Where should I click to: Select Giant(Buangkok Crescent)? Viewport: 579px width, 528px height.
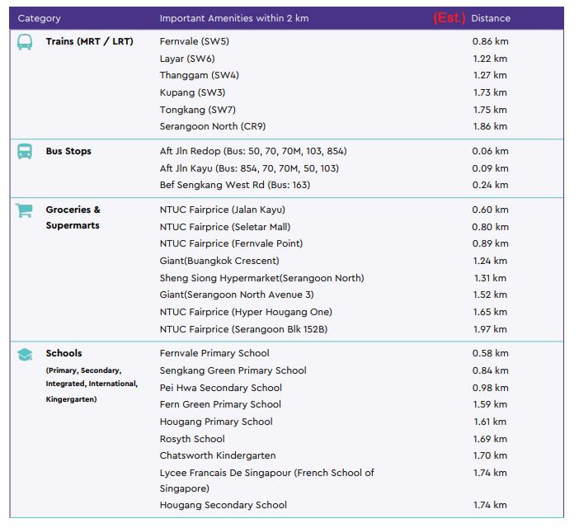(x=219, y=261)
